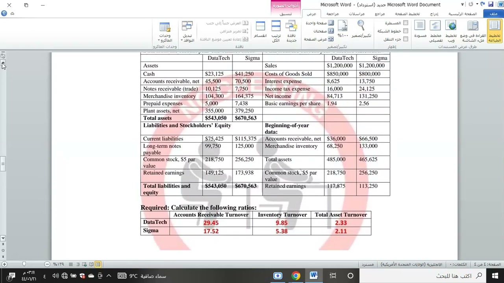Image resolution: width=504 pixels, height=283 pixels.
Task: Open screen recorder app on taskbar
Action: (x=278, y=276)
